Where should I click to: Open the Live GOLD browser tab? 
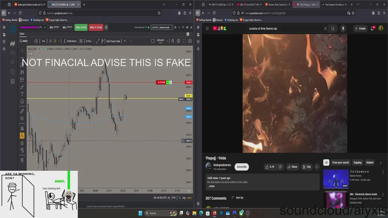click(249, 5)
